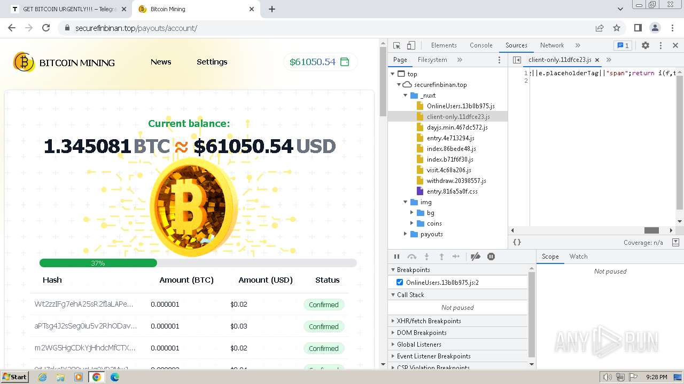Click the code editor horizontal scrollbar thumb
684x384 pixels.
(x=651, y=230)
